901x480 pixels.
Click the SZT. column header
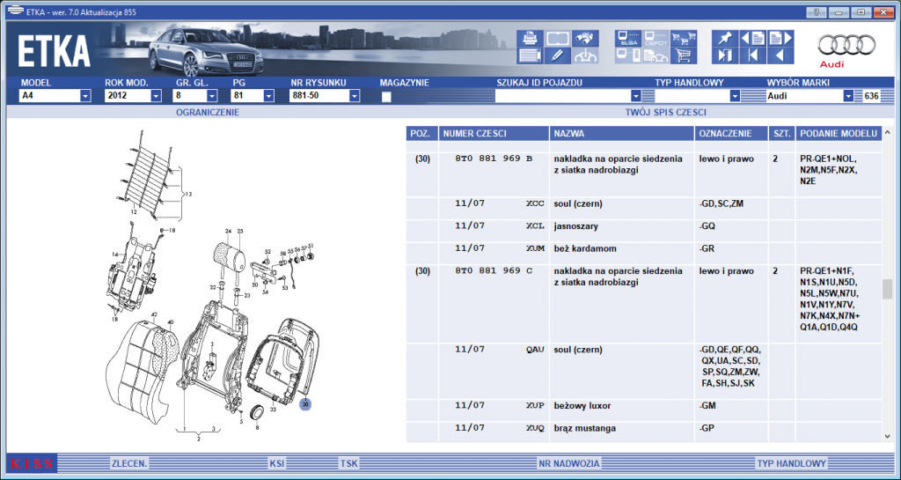pyautogui.click(x=782, y=133)
